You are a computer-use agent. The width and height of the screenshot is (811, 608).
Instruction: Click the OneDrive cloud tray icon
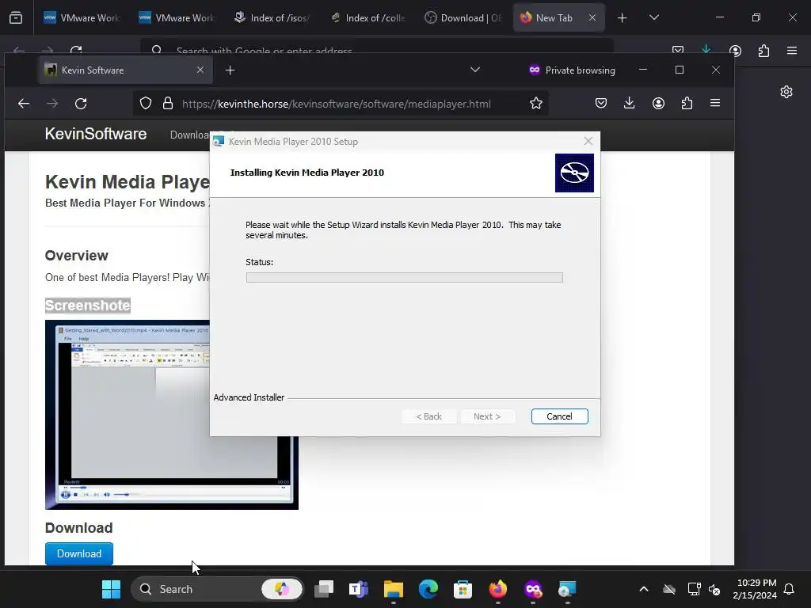click(x=669, y=589)
